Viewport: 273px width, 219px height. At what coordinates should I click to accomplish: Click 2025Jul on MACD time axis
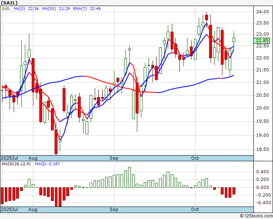10,209
